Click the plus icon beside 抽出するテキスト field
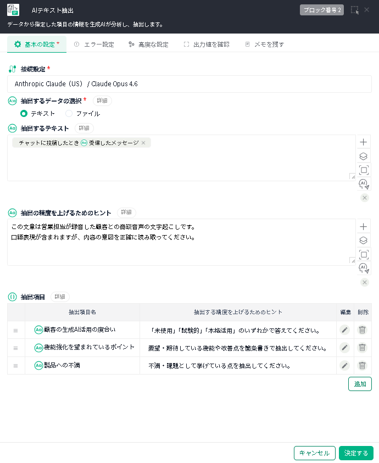The image size is (379, 463). 364,142
